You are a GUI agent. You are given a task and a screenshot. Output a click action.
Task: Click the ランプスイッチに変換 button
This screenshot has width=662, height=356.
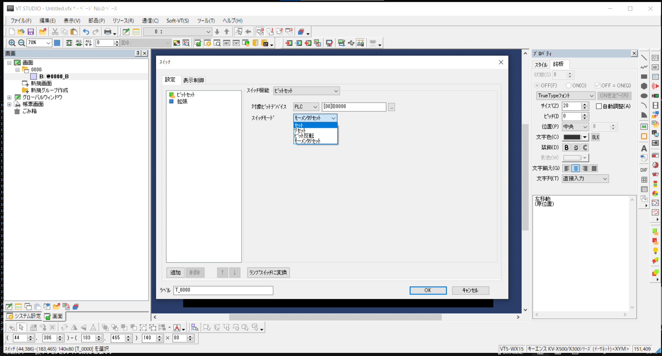pos(268,273)
